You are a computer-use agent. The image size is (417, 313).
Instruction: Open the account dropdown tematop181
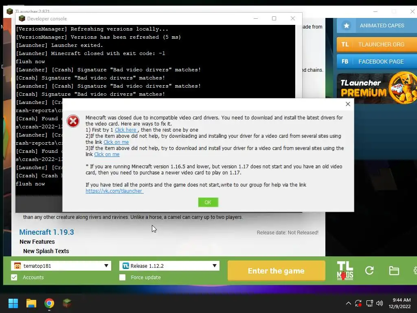[61, 266]
